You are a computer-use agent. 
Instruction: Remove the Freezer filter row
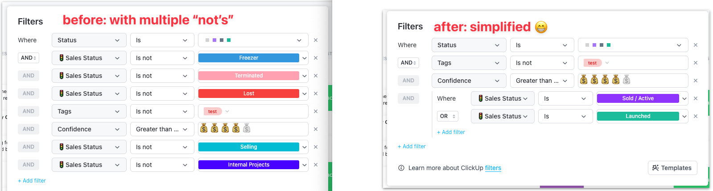click(x=316, y=58)
